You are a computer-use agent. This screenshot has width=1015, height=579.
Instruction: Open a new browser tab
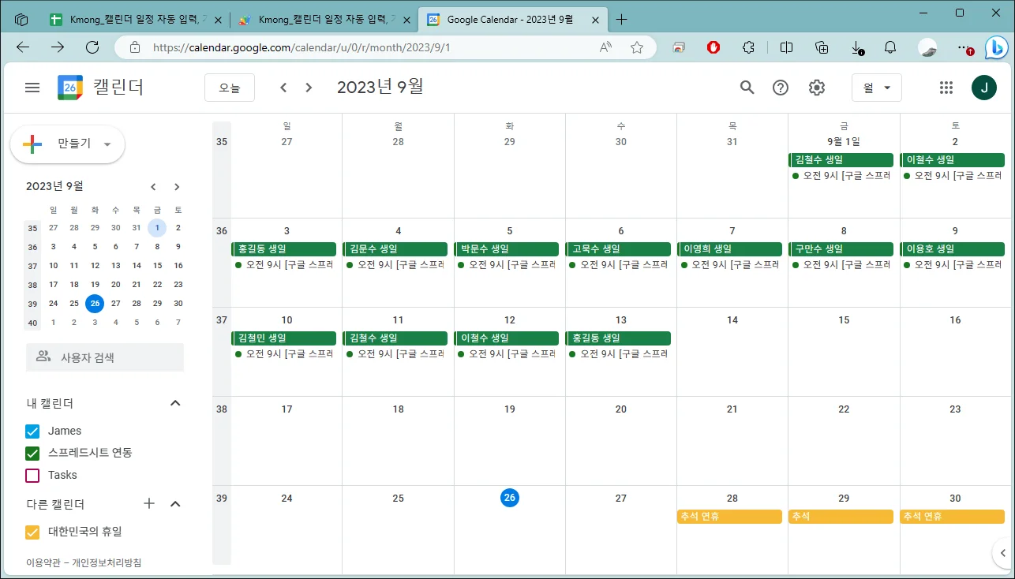click(x=621, y=19)
